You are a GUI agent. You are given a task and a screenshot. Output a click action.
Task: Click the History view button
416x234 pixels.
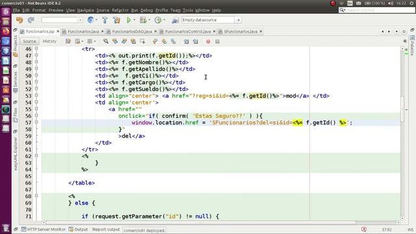coord(49,42)
